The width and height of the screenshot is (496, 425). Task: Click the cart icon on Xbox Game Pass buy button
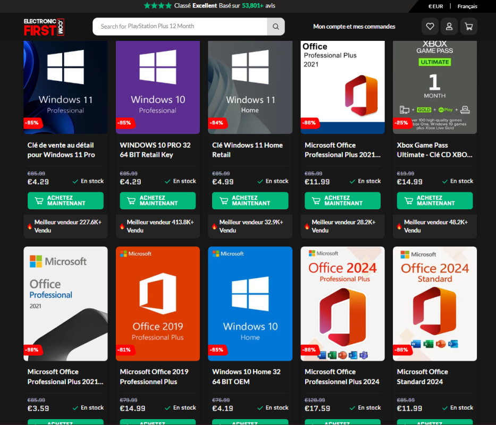pos(408,201)
